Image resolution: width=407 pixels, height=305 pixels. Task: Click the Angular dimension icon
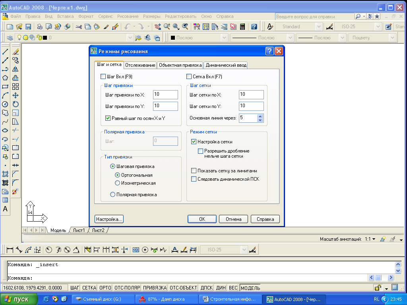tap(76, 250)
